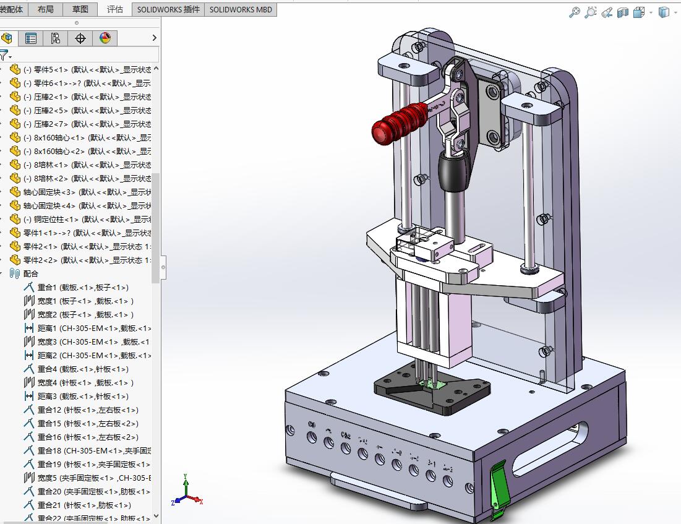Click the part icon beside 铜定位柱<1>
Viewport: 681px width, 524px height.
(x=15, y=219)
